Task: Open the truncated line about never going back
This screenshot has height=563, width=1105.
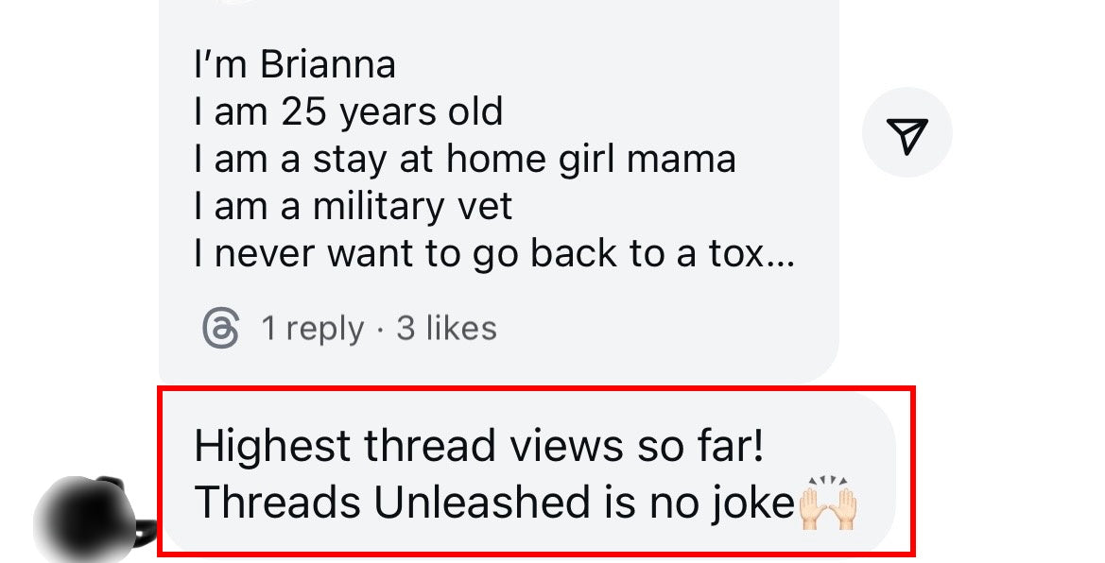Action: tap(494, 254)
